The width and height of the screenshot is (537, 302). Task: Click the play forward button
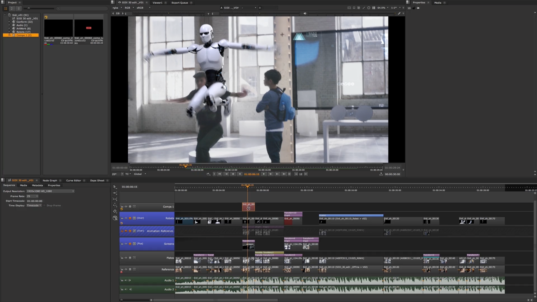pos(263,174)
